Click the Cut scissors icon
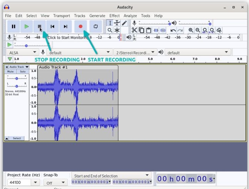This screenshot has height=189, width=249. [134, 30]
